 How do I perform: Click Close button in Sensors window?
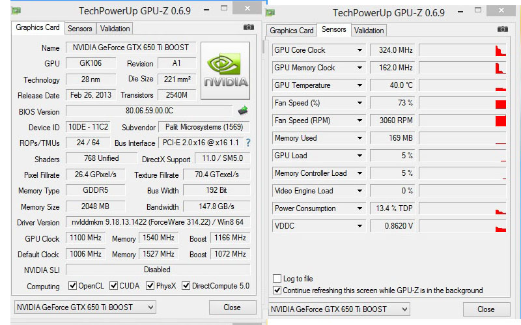click(486, 309)
